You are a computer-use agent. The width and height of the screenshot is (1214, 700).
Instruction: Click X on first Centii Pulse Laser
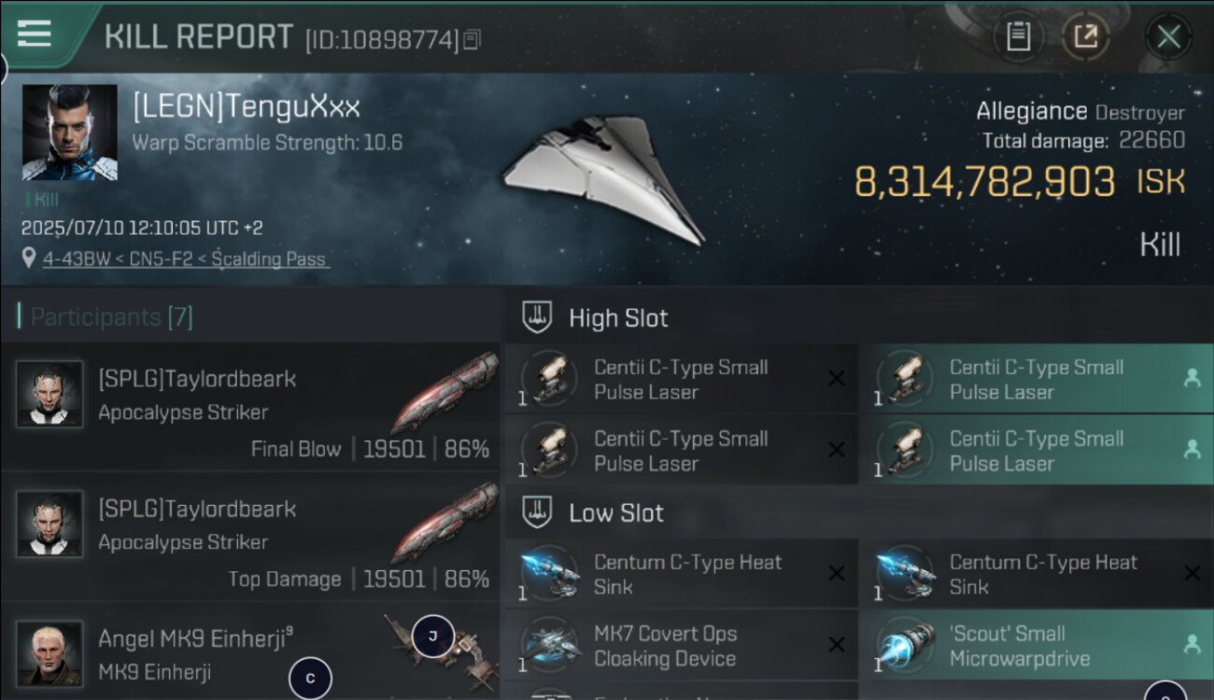(x=837, y=378)
